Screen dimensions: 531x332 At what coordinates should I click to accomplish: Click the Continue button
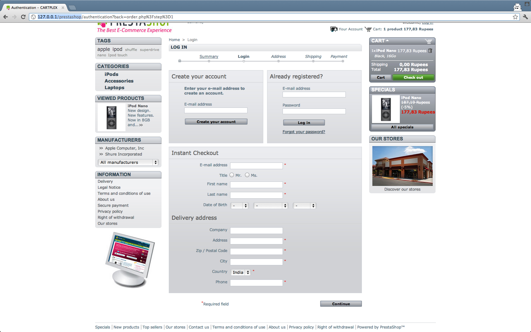click(x=341, y=304)
